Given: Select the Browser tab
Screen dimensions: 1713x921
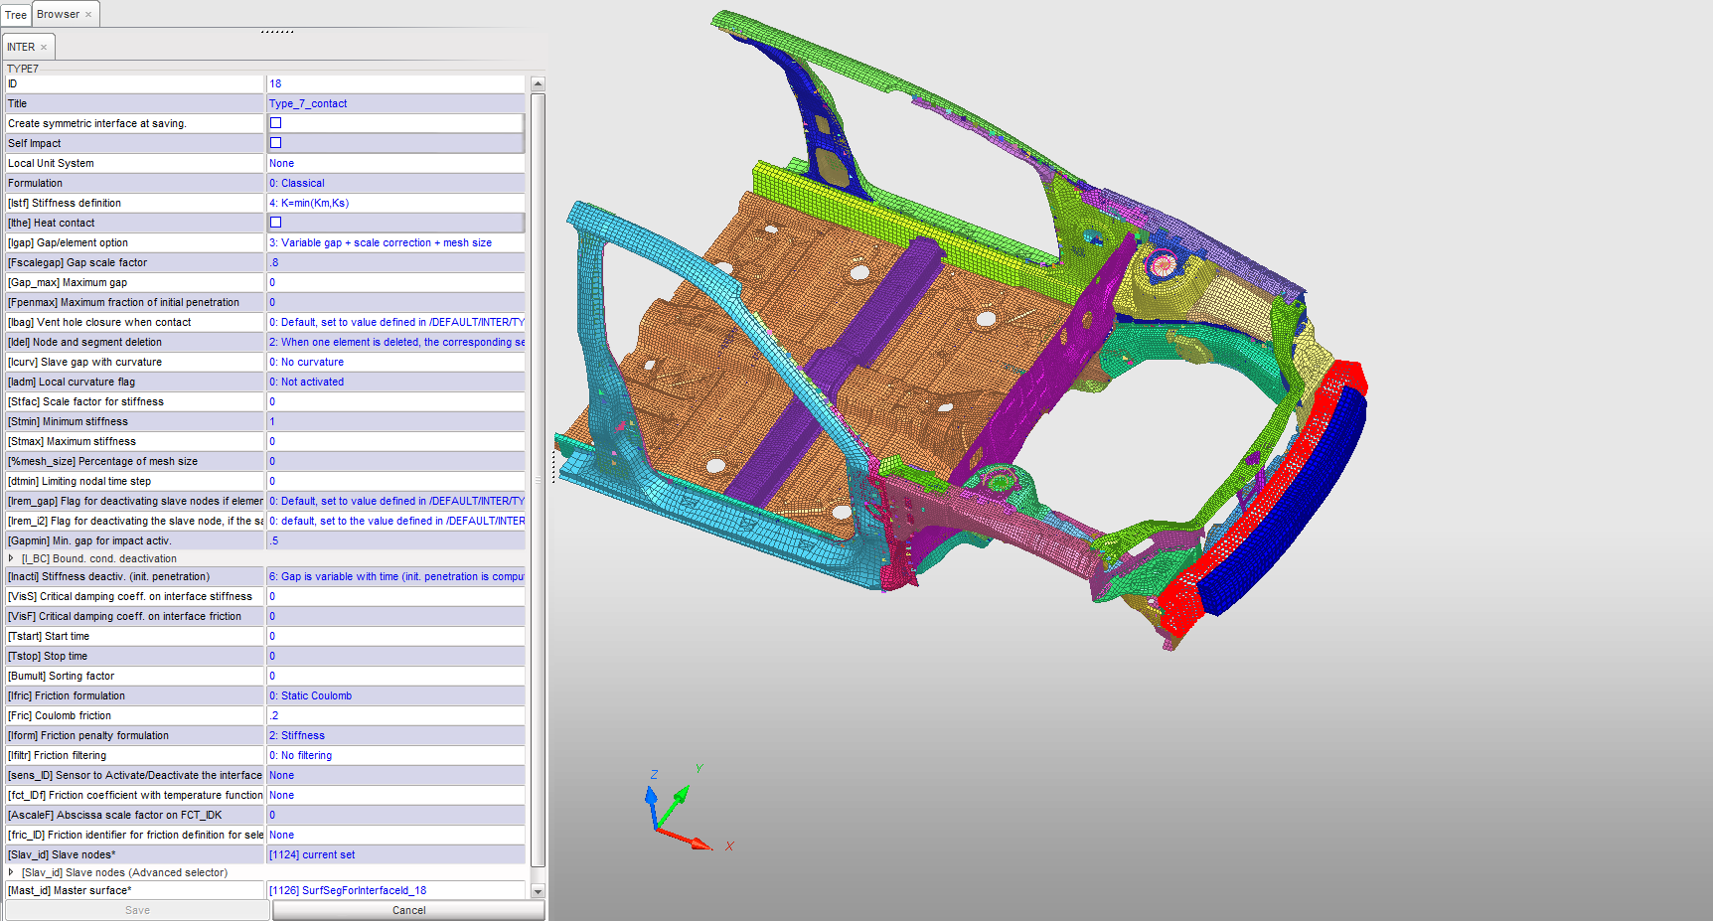Looking at the screenshot, I should 60,14.
